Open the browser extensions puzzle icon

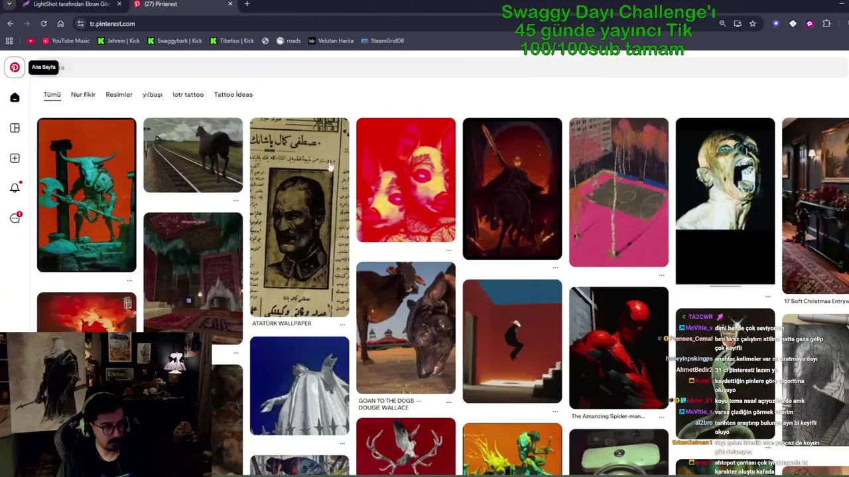coord(826,23)
